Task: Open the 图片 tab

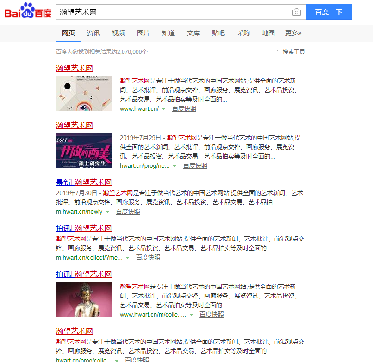Action: click(x=143, y=33)
